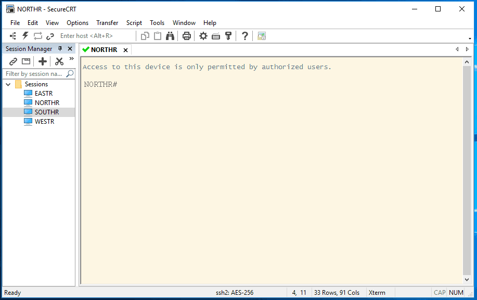The image size is (477, 300).
Task: Expand the Session Manager toolbar overflow chevron
Action: pyautogui.click(x=71, y=58)
